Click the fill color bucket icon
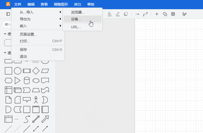 (110, 14)
